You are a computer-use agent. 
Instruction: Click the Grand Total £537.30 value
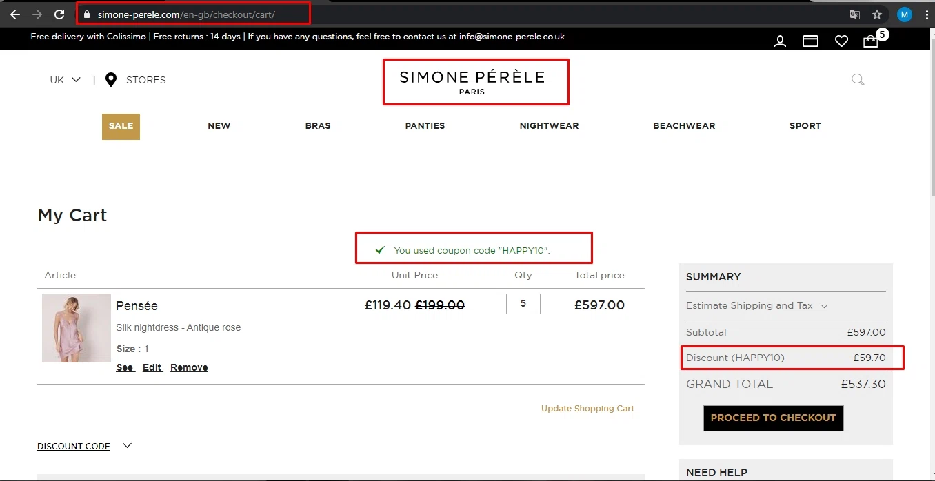click(863, 385)
